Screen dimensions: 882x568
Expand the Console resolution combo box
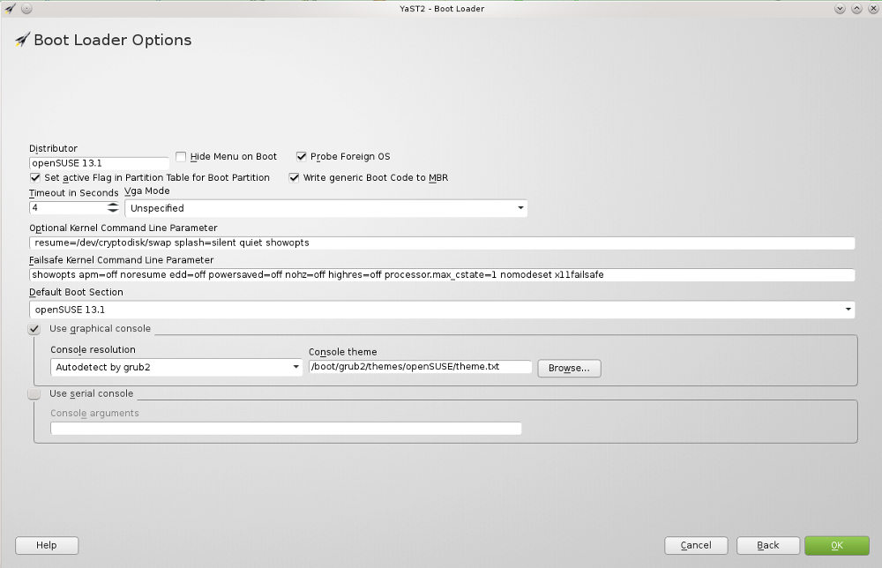click(176, 367)
